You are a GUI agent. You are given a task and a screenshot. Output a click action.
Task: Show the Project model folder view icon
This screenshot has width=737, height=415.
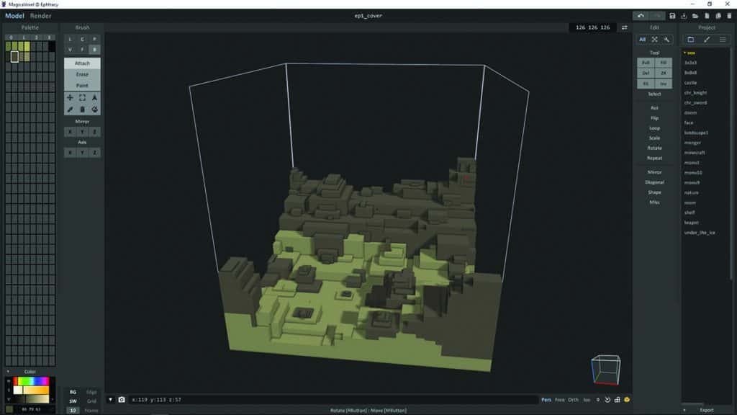[x=690, y=40]
